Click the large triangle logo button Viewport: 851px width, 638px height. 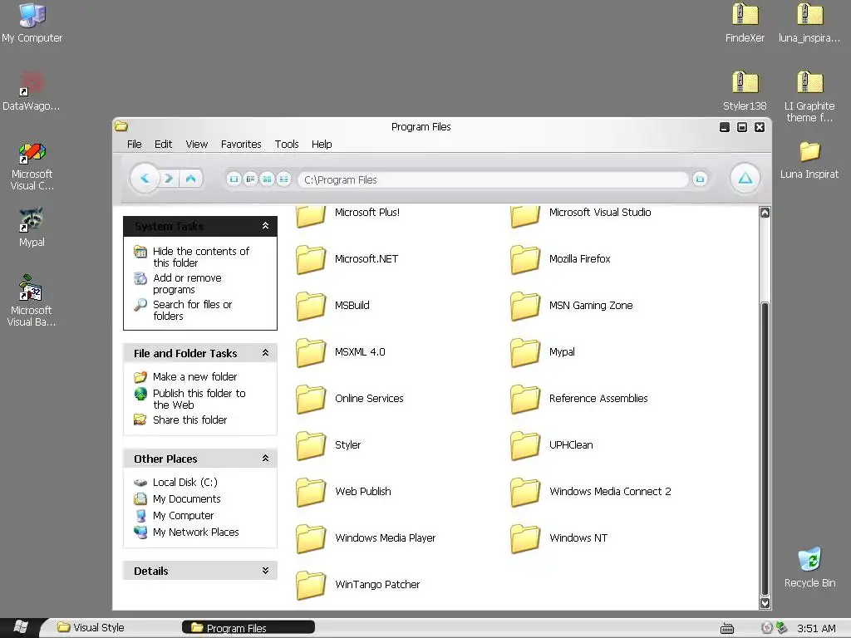(x=745, y=178)
